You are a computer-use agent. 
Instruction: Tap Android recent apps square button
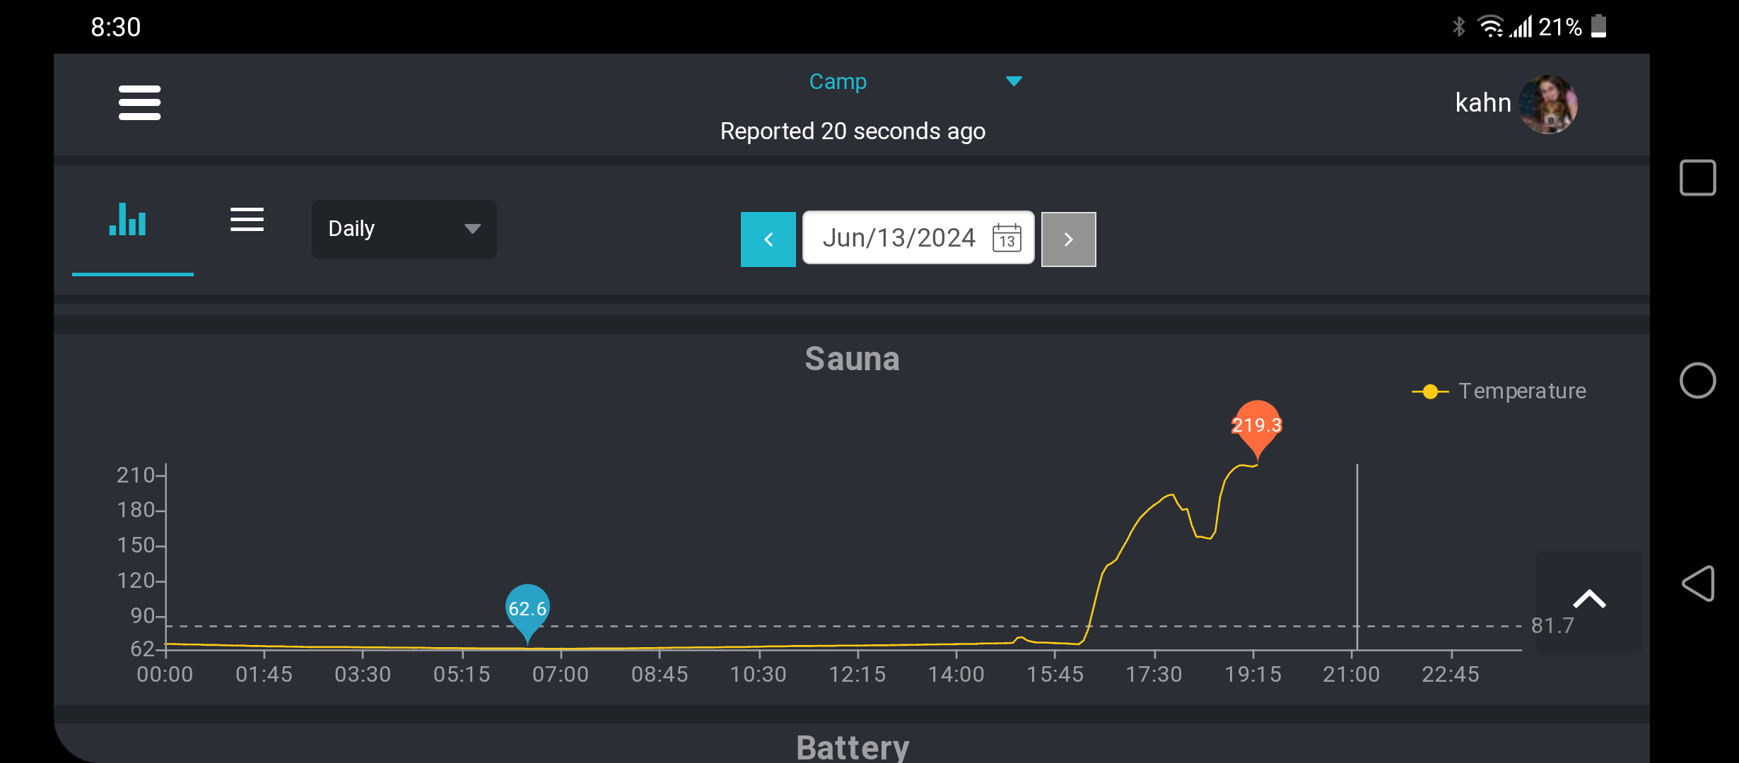(x=1698, y=177)
